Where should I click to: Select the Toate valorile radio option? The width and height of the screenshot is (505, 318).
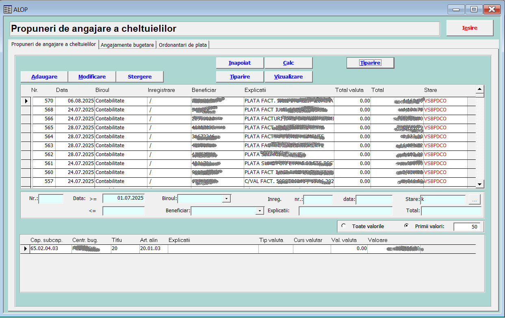344,226
